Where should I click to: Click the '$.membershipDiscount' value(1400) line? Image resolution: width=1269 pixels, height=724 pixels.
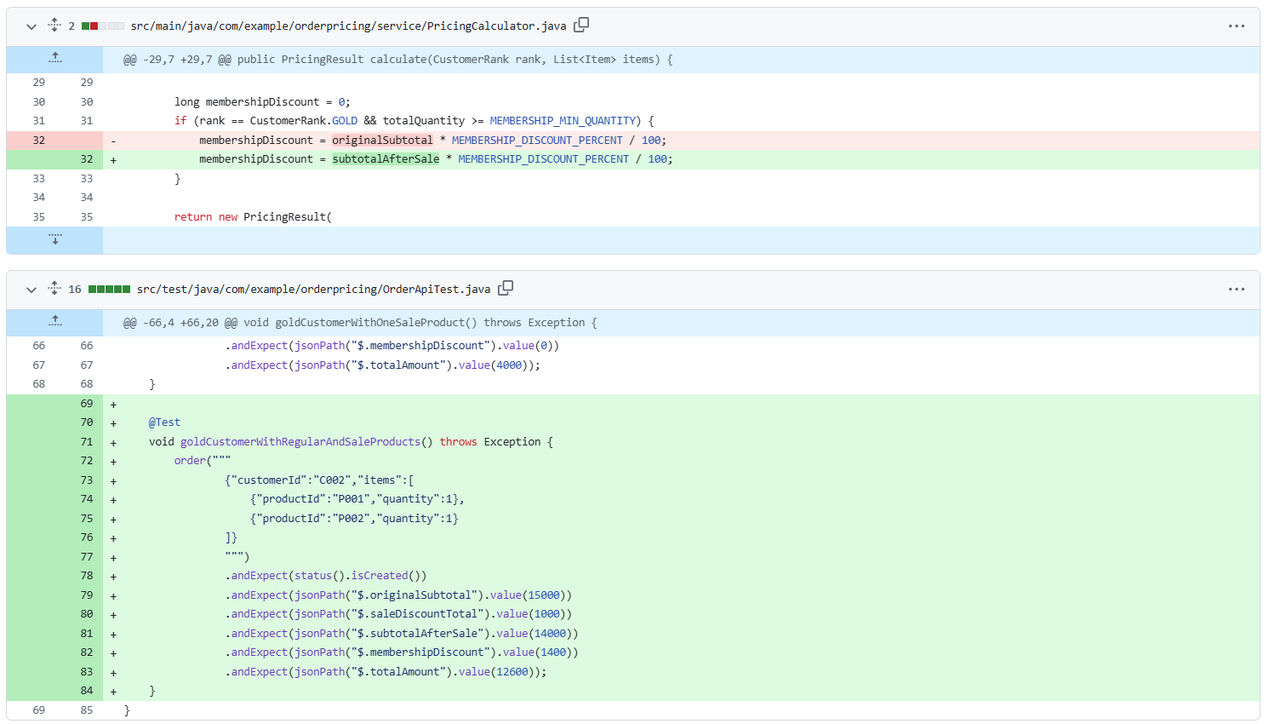[x=402, y=652]
